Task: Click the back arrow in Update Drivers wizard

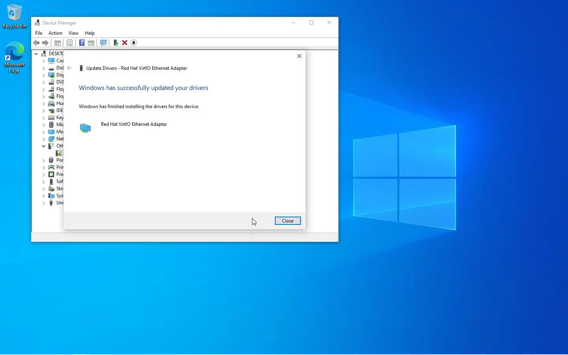Action: (x=69, y=68)
